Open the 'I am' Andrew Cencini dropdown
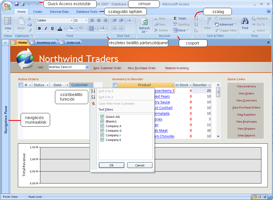The width and height of the screenshot is (273, 200). (x=87, y=67)
